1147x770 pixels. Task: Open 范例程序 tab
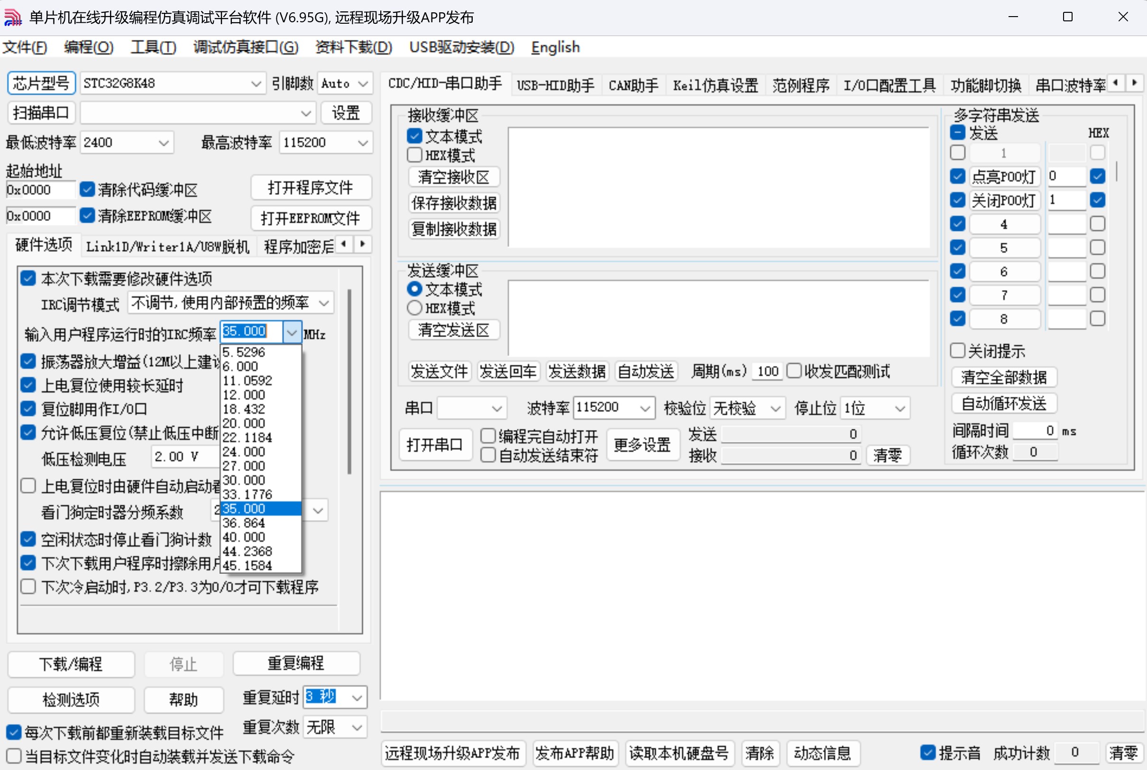pyautogui.click(x=801, y=85)
